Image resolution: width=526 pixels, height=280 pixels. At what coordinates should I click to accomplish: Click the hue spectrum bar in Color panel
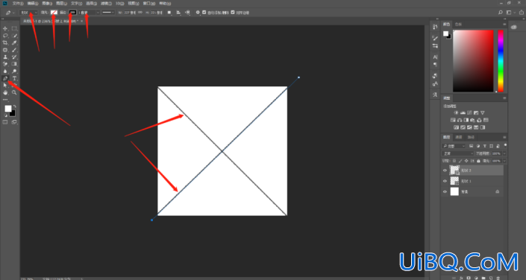pyautogui.click(x=501, y=61)
